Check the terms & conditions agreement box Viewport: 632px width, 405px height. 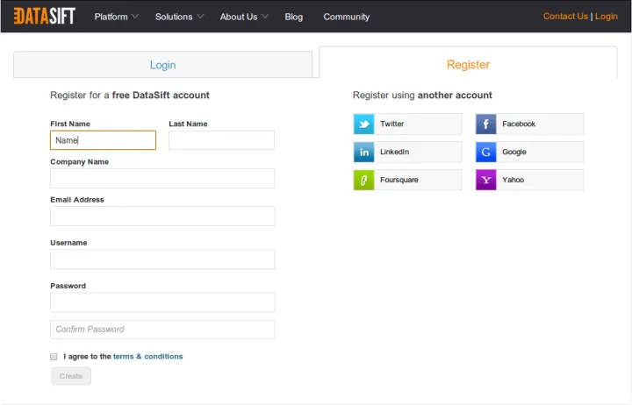tap(54, 357)
